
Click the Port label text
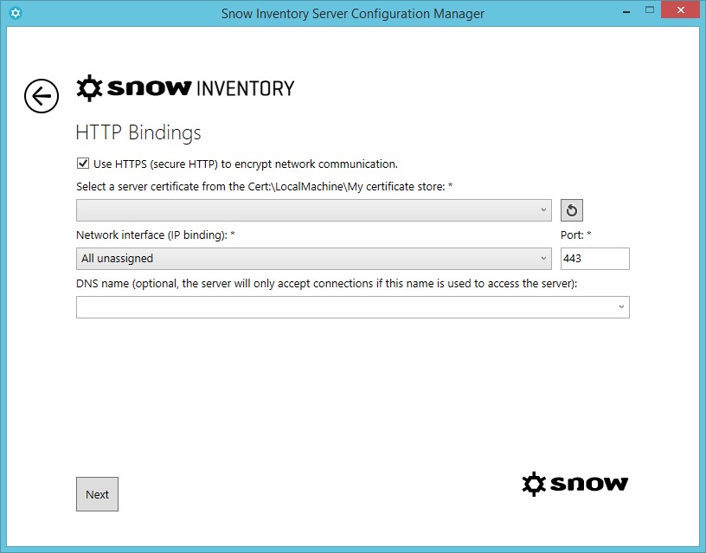576,235
